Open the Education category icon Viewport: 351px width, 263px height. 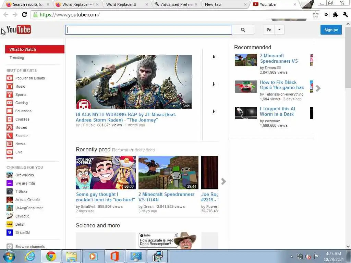pyautogui.click(x=9, y=111)
